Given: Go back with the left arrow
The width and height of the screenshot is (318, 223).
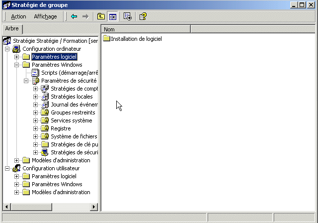Looking at the screenshot, I should point(74,16).
